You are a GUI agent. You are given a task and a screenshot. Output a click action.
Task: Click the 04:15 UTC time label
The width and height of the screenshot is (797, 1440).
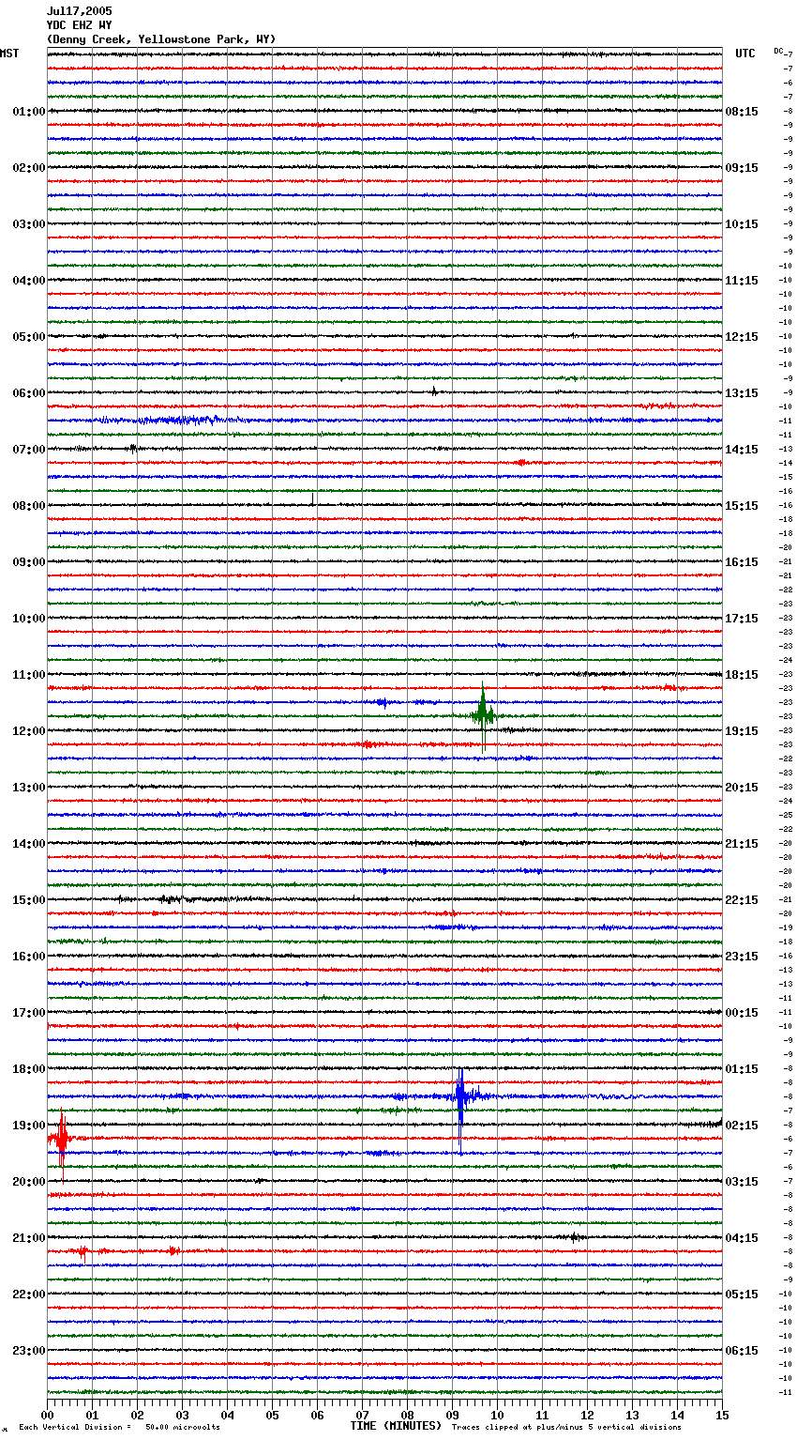[x=742, y=1238]
